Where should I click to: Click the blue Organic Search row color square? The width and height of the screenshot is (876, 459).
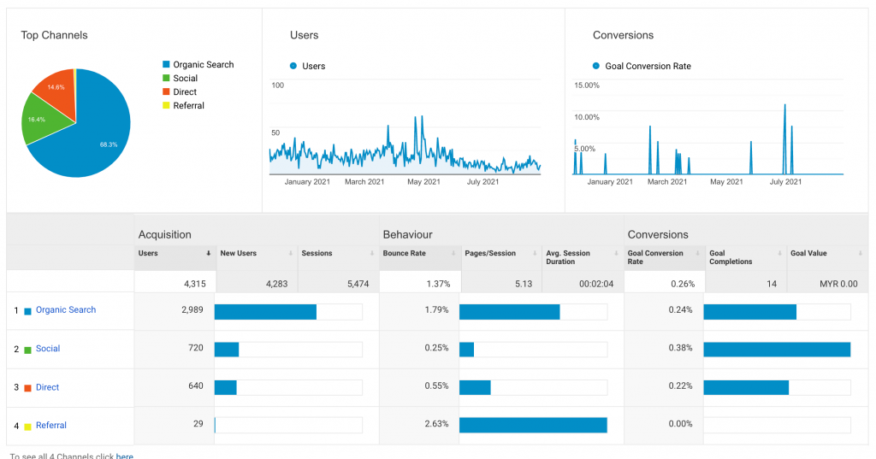27,311
